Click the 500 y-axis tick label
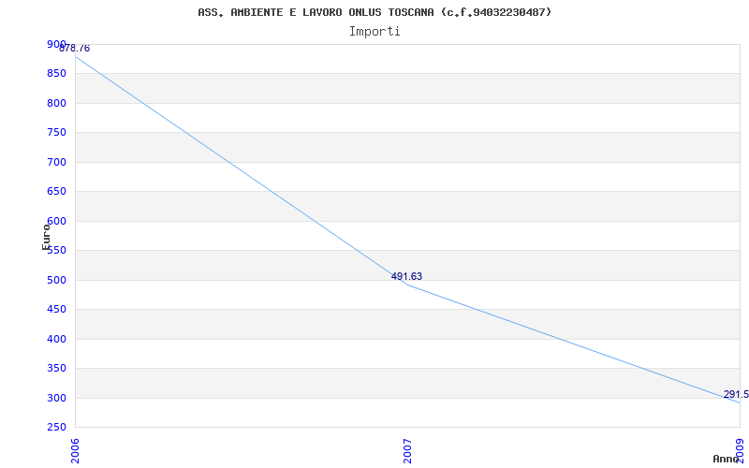The height and width of the screenshot is (468, 749). pyautogui.click(x=56, y=280)
